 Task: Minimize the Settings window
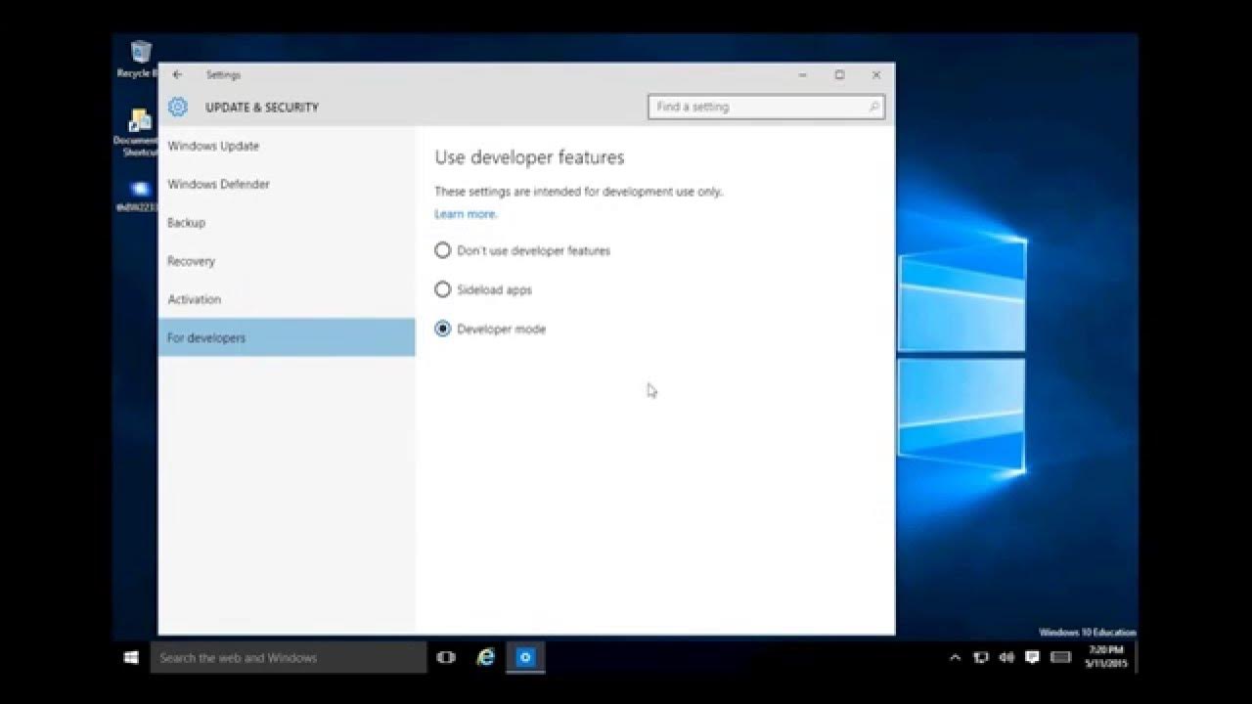coord(802,74)
